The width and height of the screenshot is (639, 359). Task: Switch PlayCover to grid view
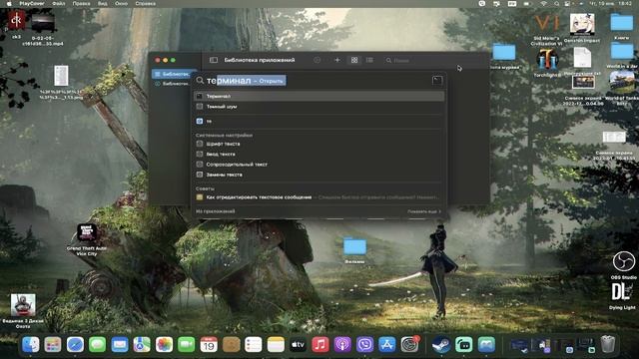354,60
